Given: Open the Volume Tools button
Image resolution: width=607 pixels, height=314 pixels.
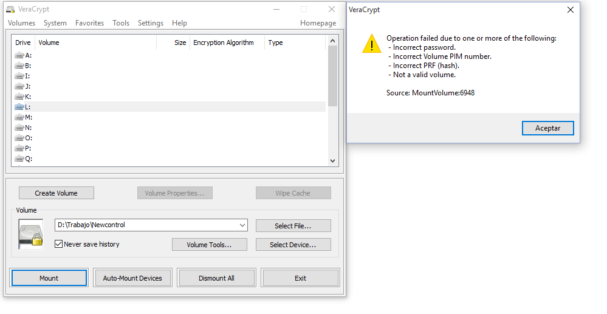Looking at the screenshot, I should (x=210, y=245).
